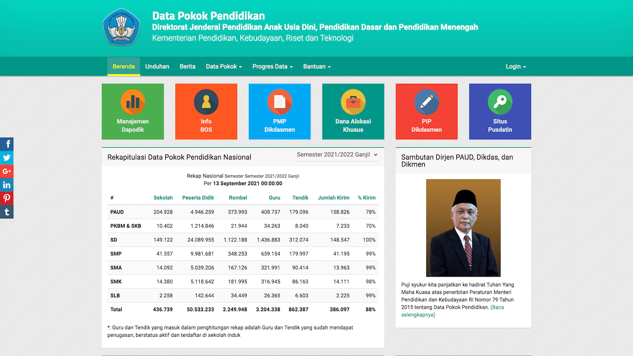Click the Dirjen portrait photo

pyautogui.click(x=463, y=228)
